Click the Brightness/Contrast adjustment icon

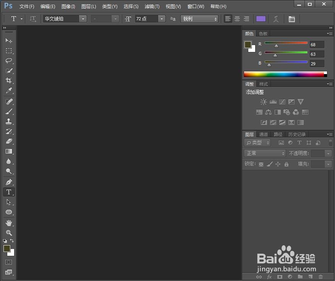264,102
